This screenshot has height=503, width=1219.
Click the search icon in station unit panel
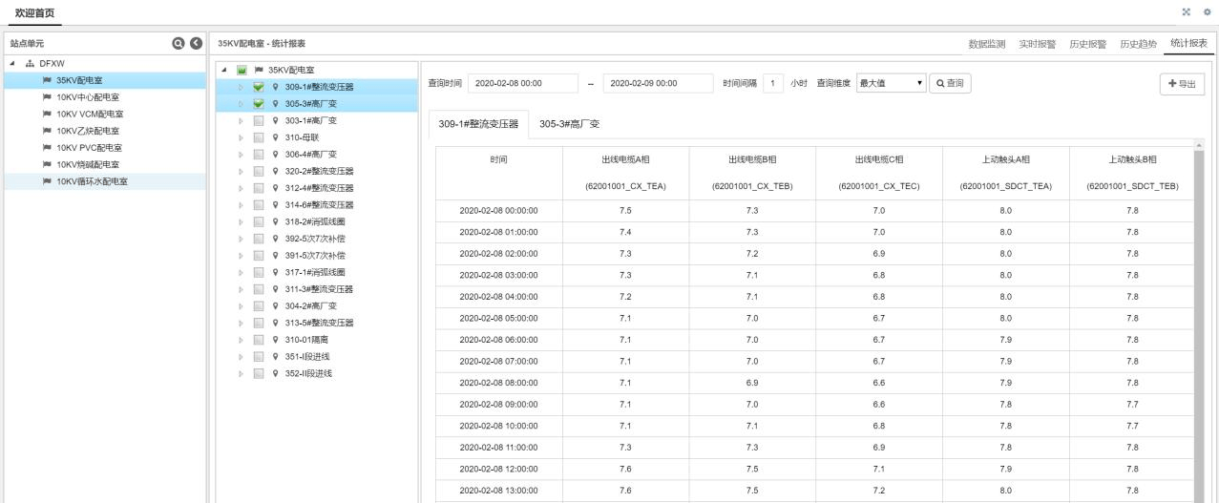coord(178,44)
